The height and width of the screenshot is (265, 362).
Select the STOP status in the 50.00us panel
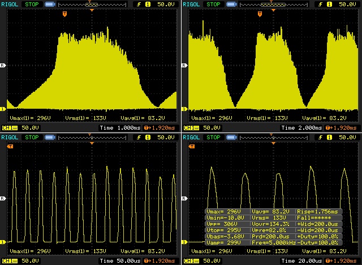pyautogui.click(x=32, y=137)
